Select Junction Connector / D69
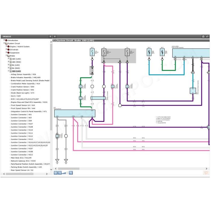The height and width of the screenshot is (211, 211). coord(21,121)
